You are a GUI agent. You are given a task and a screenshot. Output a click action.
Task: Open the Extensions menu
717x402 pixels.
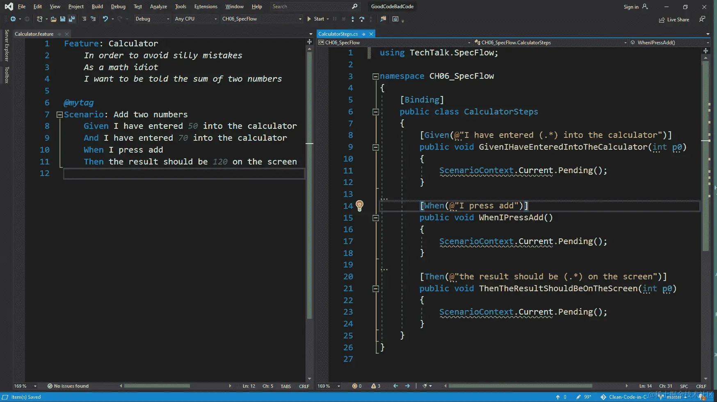pyautogui.click(x=206, y=7)
